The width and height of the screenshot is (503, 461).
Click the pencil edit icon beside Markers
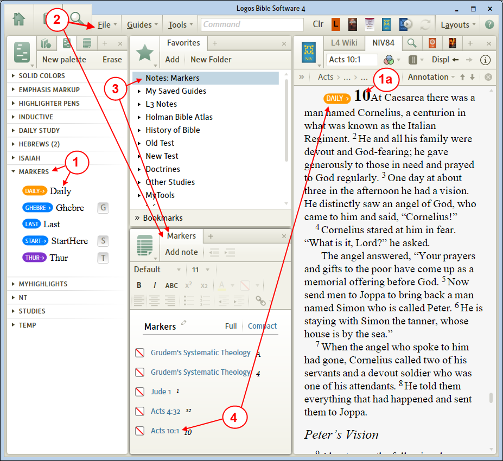(x=184, y=323)
